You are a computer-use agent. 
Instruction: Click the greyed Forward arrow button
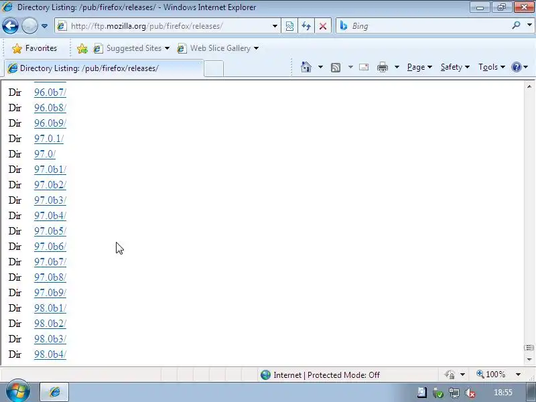(x=29, y=26)
